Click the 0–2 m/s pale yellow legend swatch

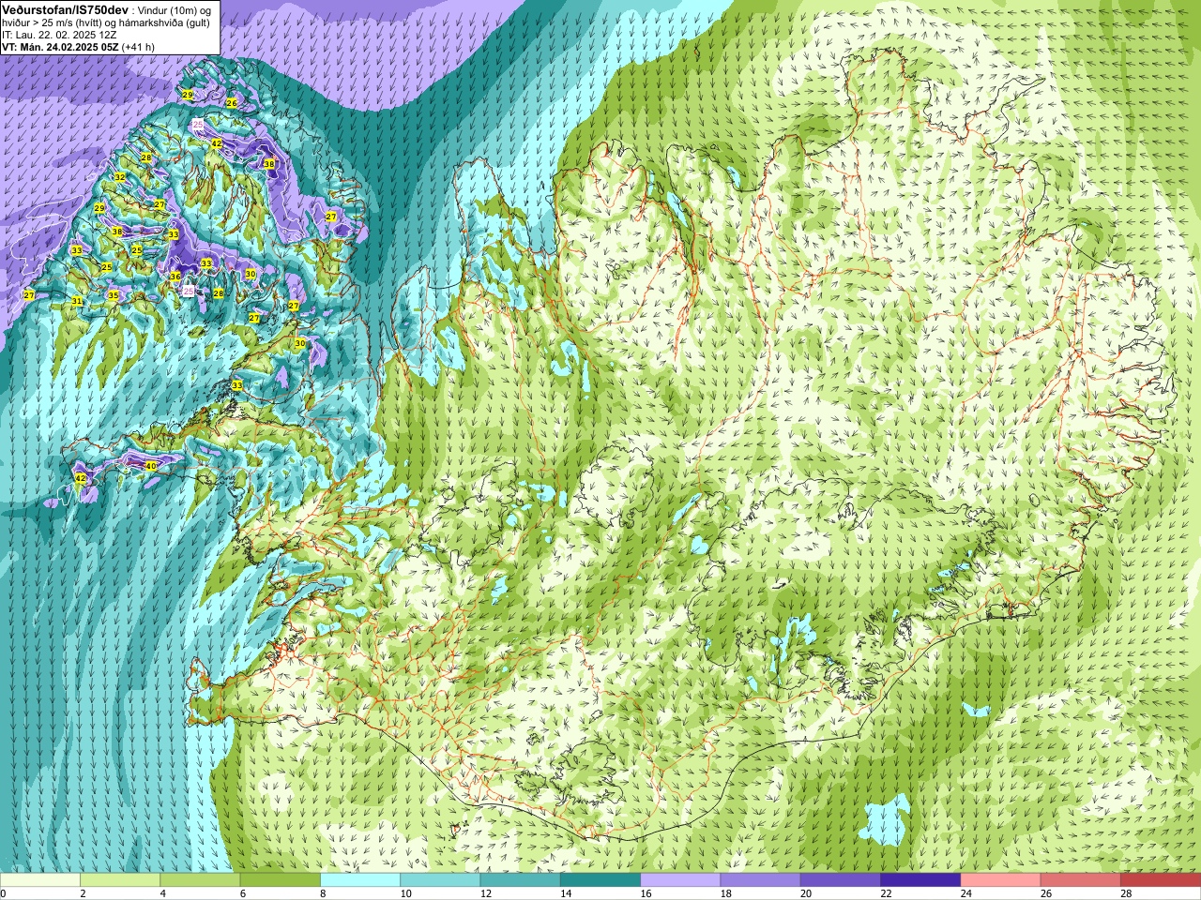tap(40, 880)
